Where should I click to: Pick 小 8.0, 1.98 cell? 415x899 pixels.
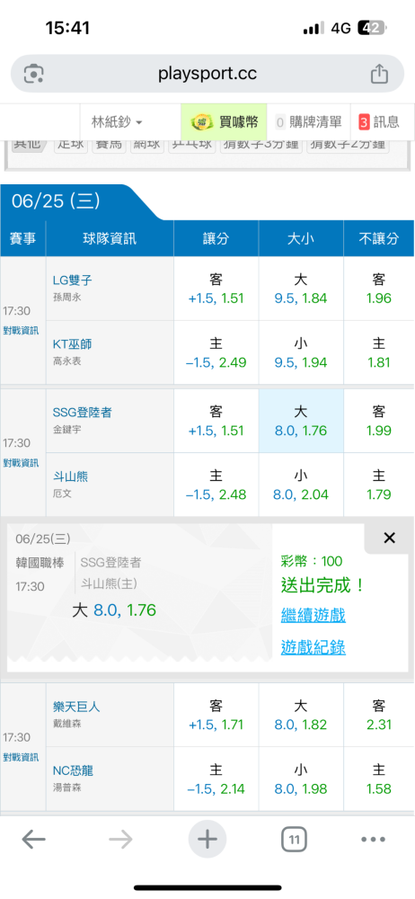(x=301, y=779)
